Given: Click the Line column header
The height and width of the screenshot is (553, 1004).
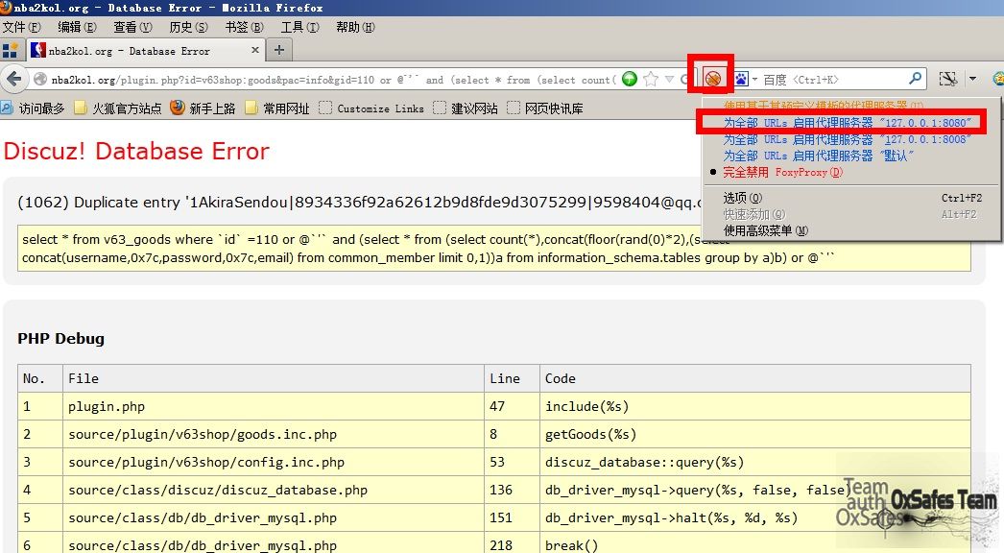Looking at the screenshot, I should (513, 378).
